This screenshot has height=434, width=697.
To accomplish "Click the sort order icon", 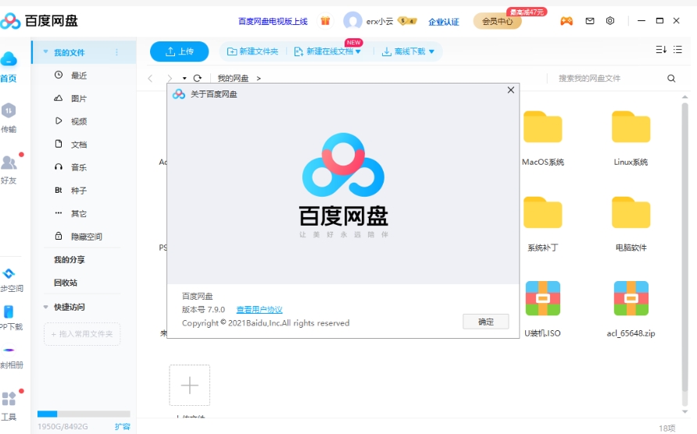I will (x=661, y=50).
